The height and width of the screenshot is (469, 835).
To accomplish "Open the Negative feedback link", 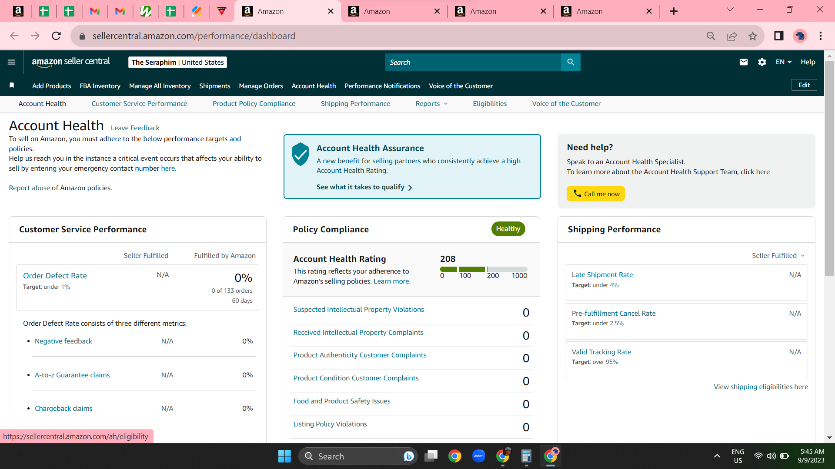I will 63,341.
